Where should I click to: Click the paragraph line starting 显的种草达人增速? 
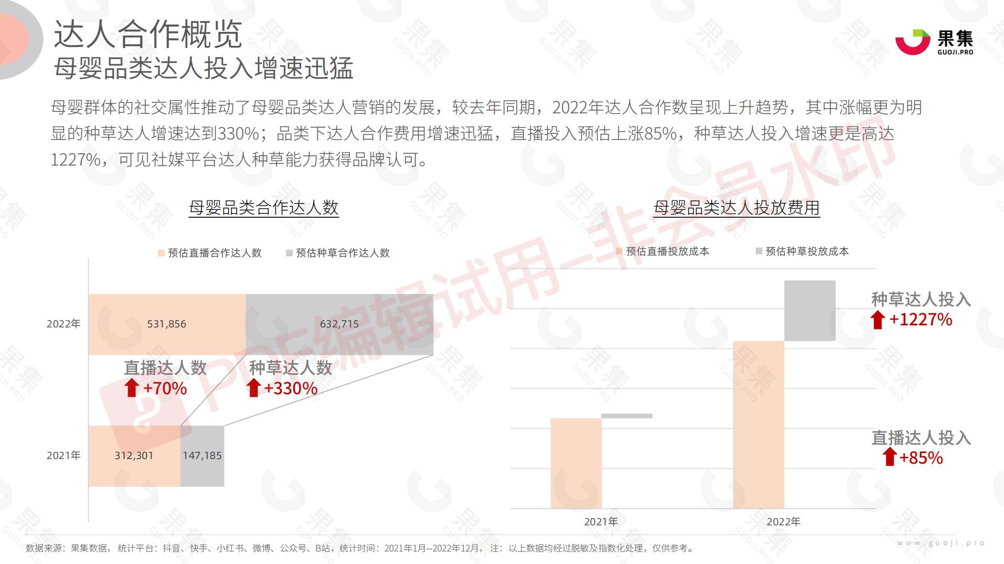[473, 134]
